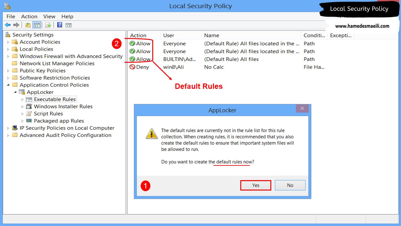Select Software Restriction Policies tree item

55,78
